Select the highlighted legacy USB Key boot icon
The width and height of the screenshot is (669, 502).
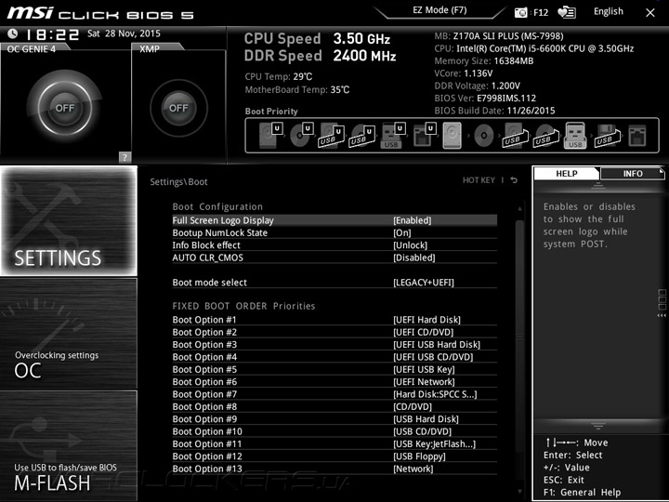tap(575, 136)
